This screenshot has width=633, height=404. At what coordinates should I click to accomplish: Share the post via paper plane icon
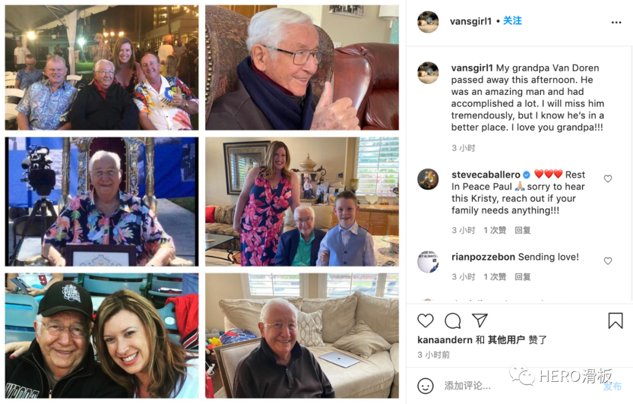[x=480, y=320]
